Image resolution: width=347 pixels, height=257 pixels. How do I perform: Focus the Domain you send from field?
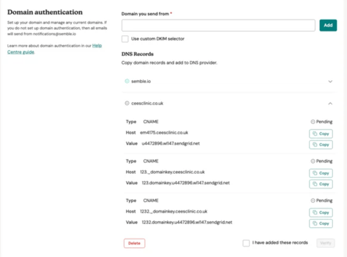pos(218,25)
